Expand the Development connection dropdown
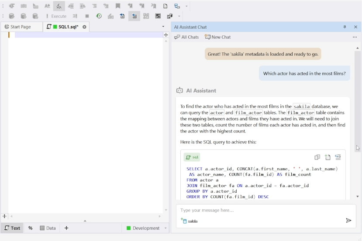The width and height of the screenshot is (362, 241). pos(165,228)
